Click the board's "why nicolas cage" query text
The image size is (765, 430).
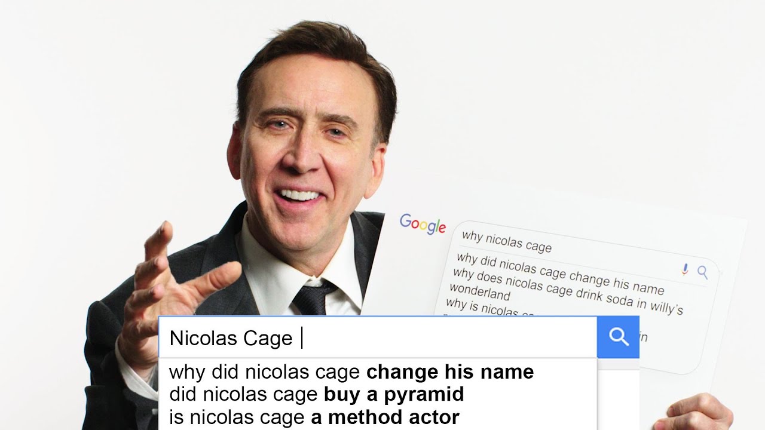pos(507,241)
